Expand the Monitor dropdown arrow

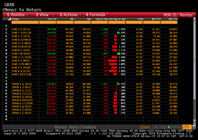[x=27, y=15]
